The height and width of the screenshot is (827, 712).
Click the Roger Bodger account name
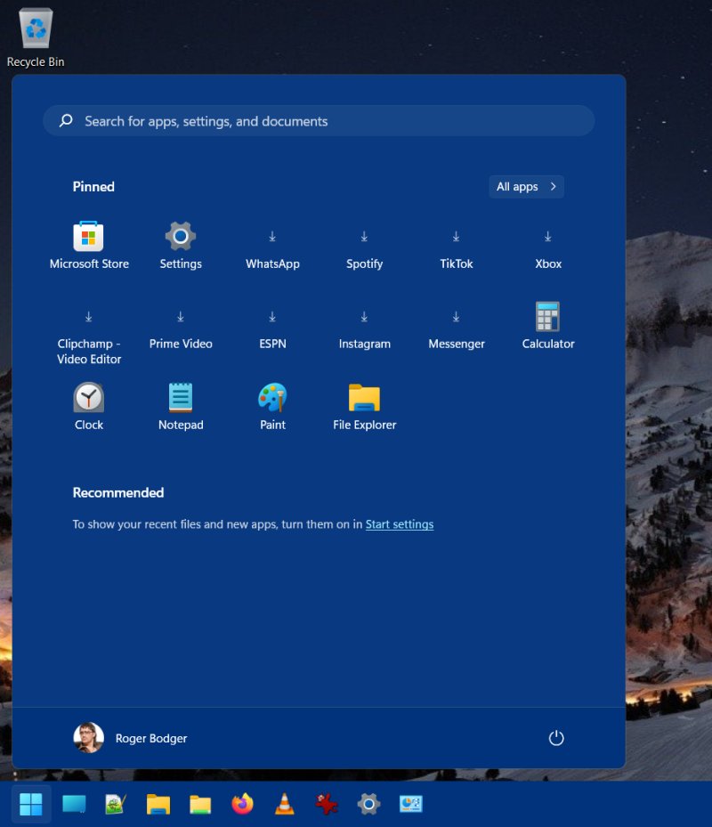tap(151, 738)
